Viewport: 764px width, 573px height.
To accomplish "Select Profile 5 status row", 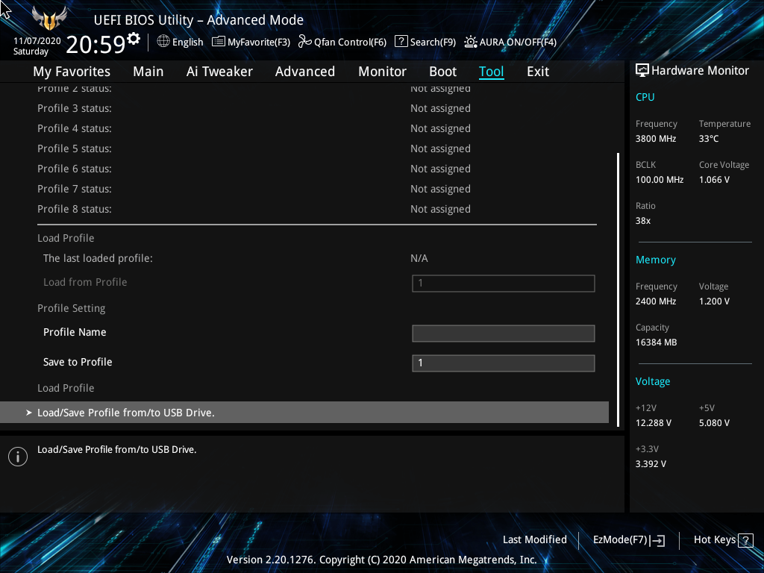I will tap(316, 148).
